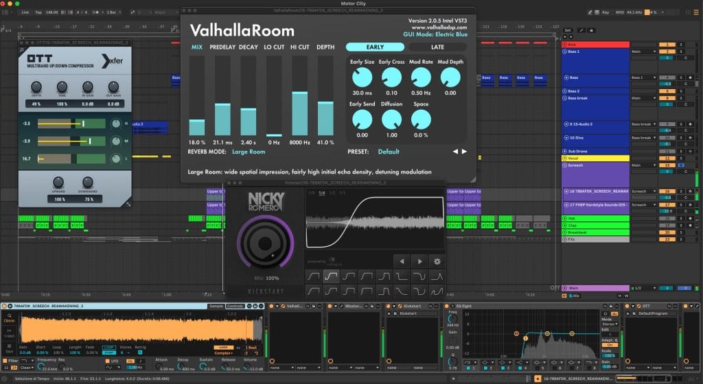The image size is (703, 384).
Task: Click the OTT high band gain knob labeled H
Action: [x=115, y=123]
